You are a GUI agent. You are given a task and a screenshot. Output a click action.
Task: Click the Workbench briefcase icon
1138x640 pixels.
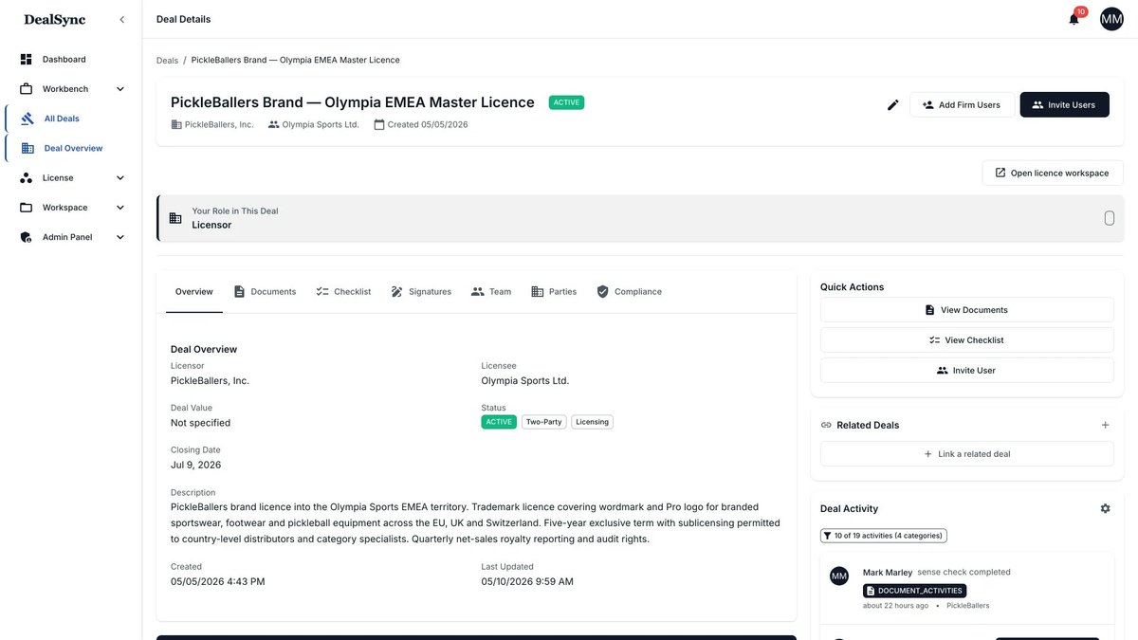[26, 89]
